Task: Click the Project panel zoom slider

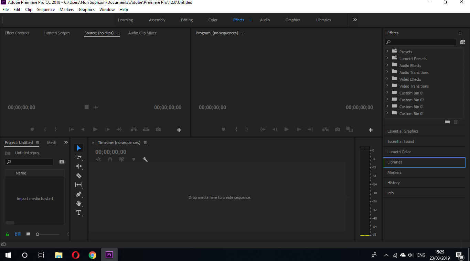Action: click(47, 234)
